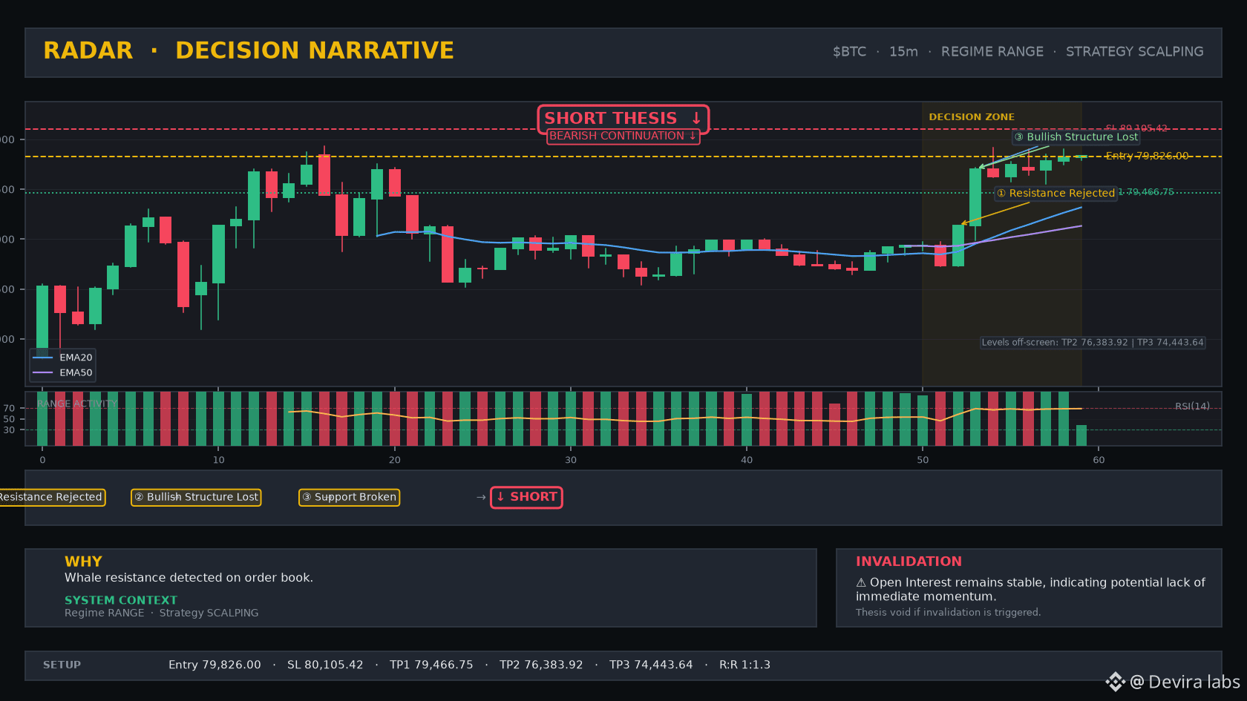Screen dimensions: 1247x701
Task: Click the EMA20 blue legend line
Action: pyautogui.click(x=43, y=358)
